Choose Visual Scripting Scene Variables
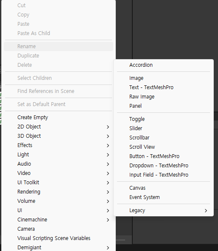Viewport: 218px width, 251px height. [59, 238]
